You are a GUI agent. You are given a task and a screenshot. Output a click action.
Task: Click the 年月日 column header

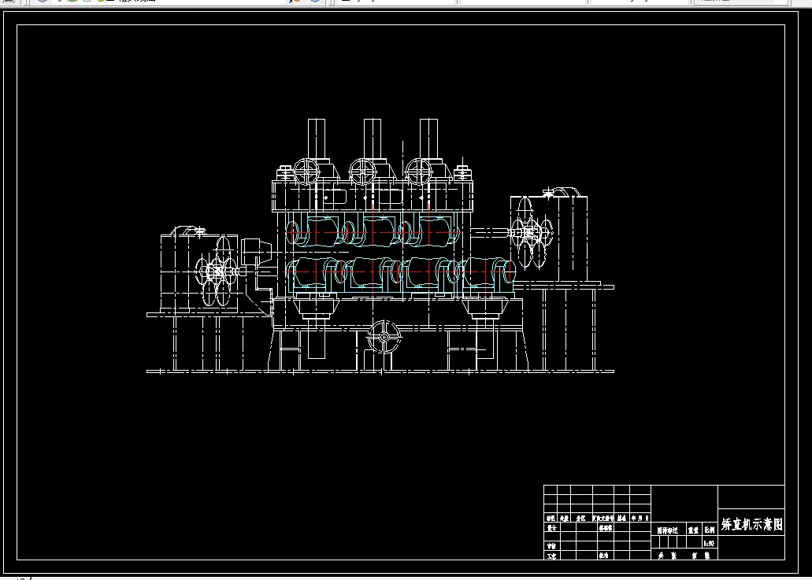coord(640,518)
